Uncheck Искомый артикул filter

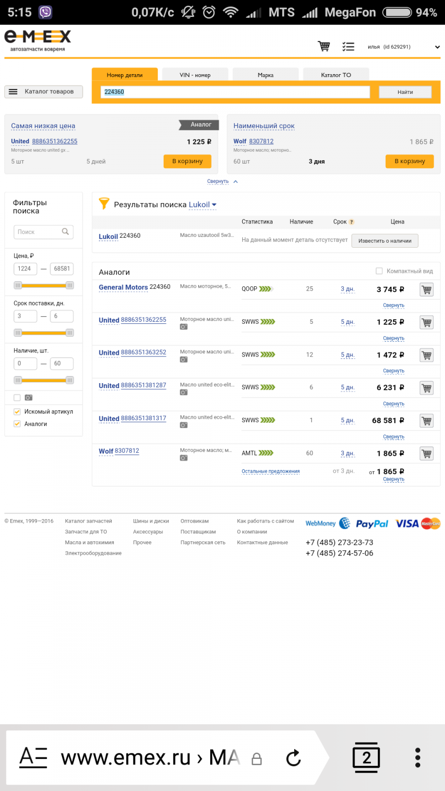click(x=17, y=411)
